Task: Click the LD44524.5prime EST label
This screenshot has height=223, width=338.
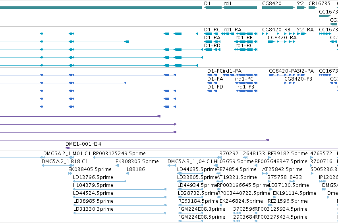Action: coord(93,194)
